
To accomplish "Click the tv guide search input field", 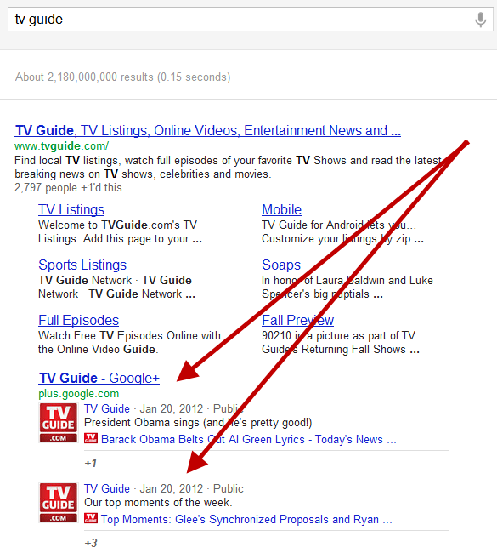I will pos(251,19).
